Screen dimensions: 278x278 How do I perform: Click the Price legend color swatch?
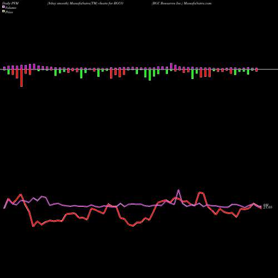[3, 12]
